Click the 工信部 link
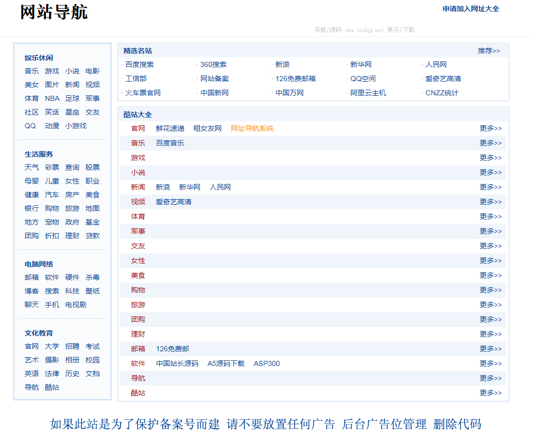The image size is (534, 444). point(136,79)
